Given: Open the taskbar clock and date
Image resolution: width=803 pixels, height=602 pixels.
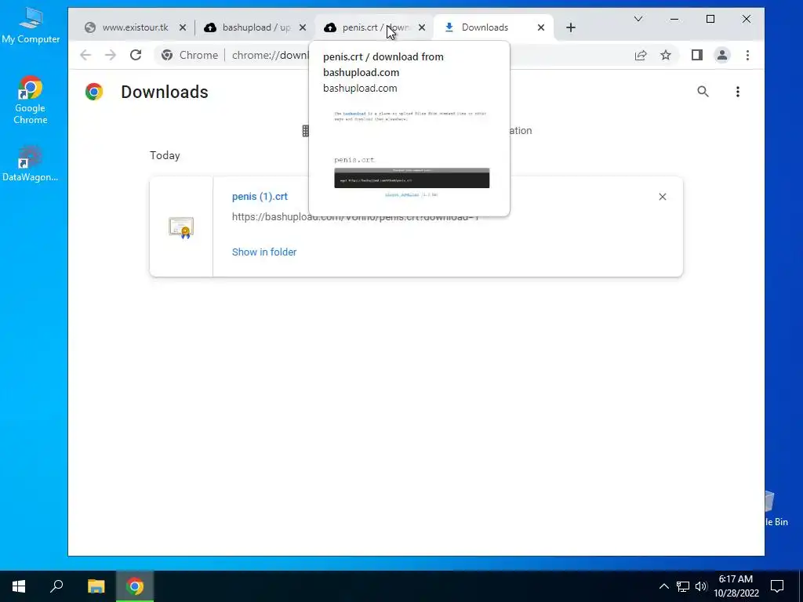Looking at the screenshot, I should [736, 586].
